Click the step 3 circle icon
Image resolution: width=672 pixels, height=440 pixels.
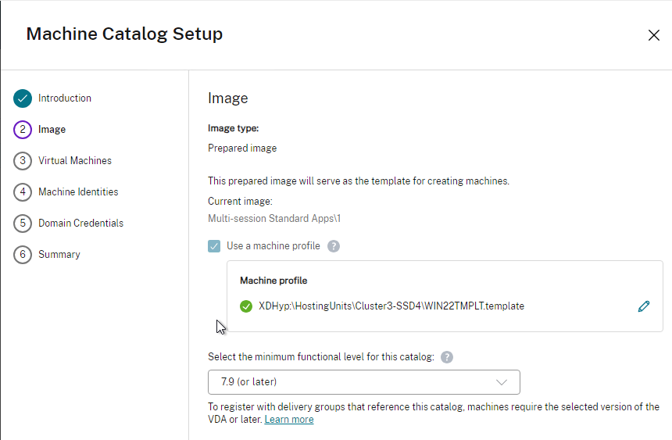[23, 161]
